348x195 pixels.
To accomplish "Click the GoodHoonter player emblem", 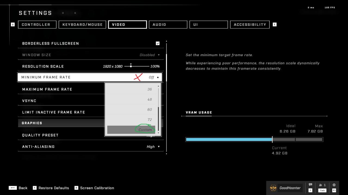I will [x=273, y=188].
